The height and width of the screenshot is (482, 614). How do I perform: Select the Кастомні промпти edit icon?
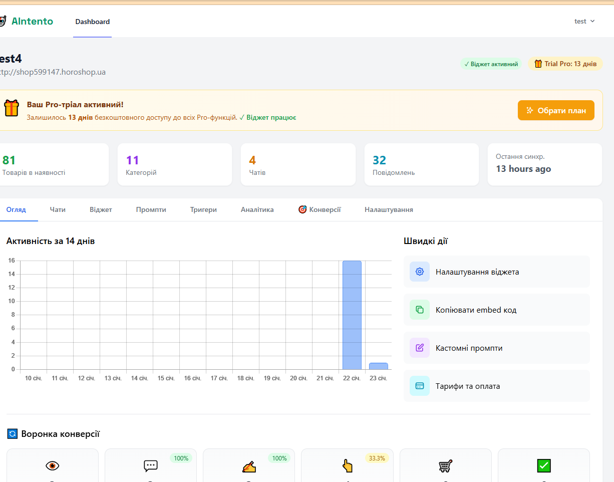pos(420,348)
